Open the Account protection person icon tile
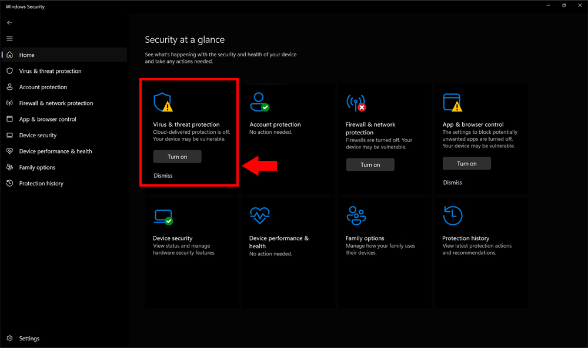 click(x=259, y=102)
